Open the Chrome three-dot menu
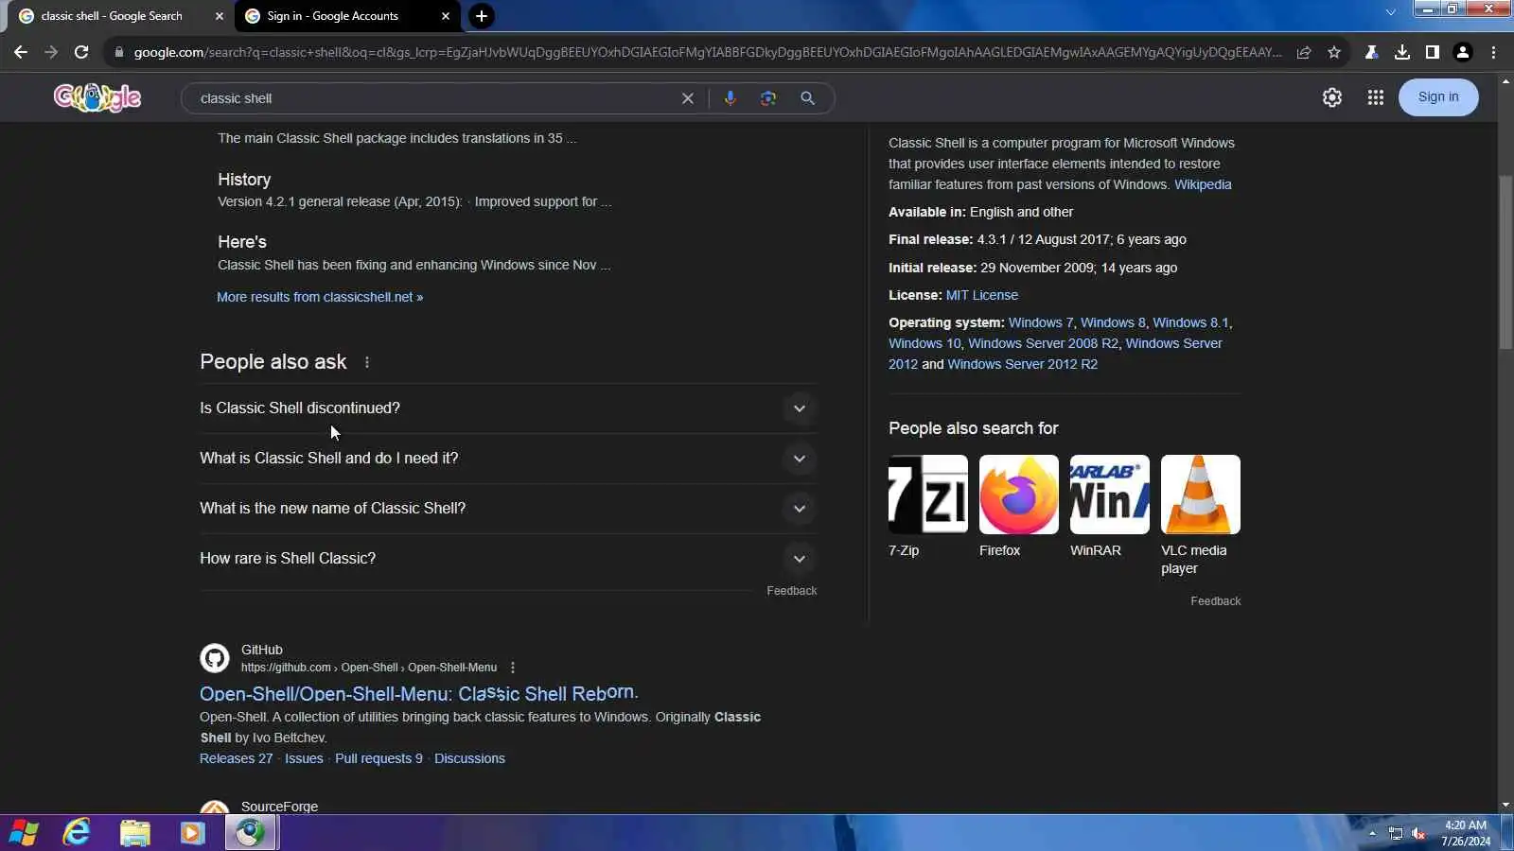 click(1494, 52)
